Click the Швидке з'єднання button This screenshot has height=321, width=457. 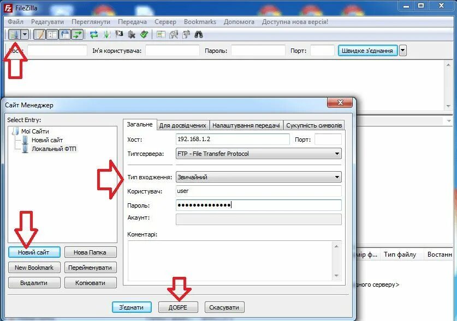coord(367,51)
